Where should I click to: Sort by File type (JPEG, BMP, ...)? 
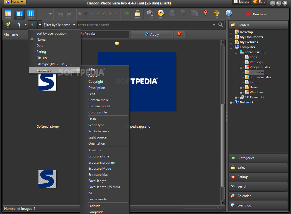click(x=55, y=64)
